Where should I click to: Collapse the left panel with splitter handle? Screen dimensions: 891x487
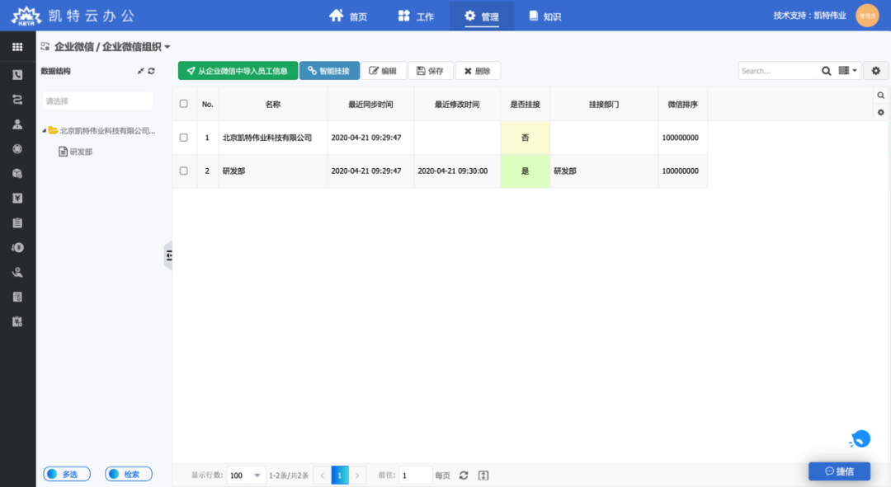pos(168,256)
